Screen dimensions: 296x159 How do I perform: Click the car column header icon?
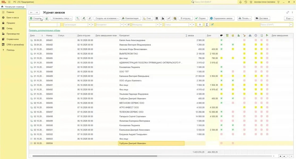tap(250, 35)
